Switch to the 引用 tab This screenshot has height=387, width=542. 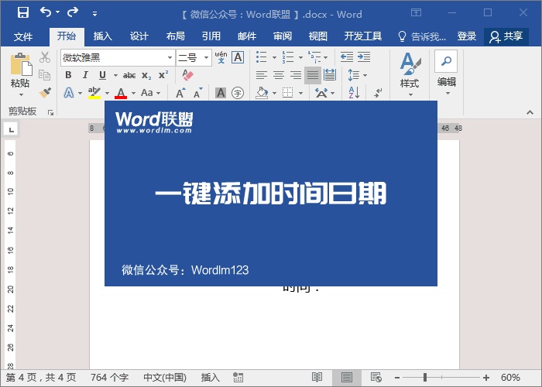(211, 36)
